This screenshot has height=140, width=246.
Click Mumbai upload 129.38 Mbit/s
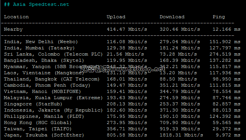[127, 48]
